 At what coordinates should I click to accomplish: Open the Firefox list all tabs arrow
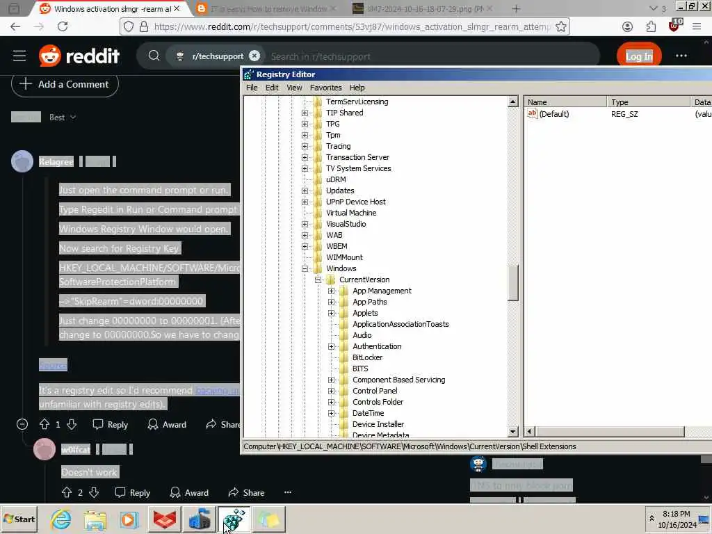[654, 8]
